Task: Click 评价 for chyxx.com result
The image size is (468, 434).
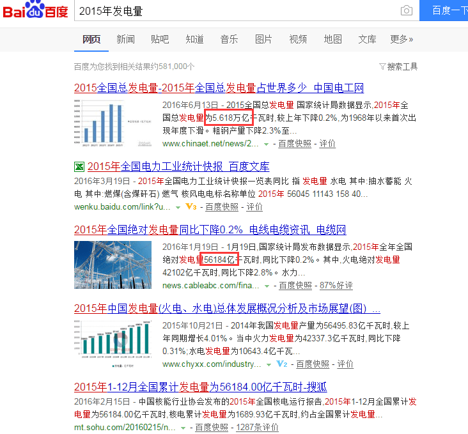Action: coord(345,364)
